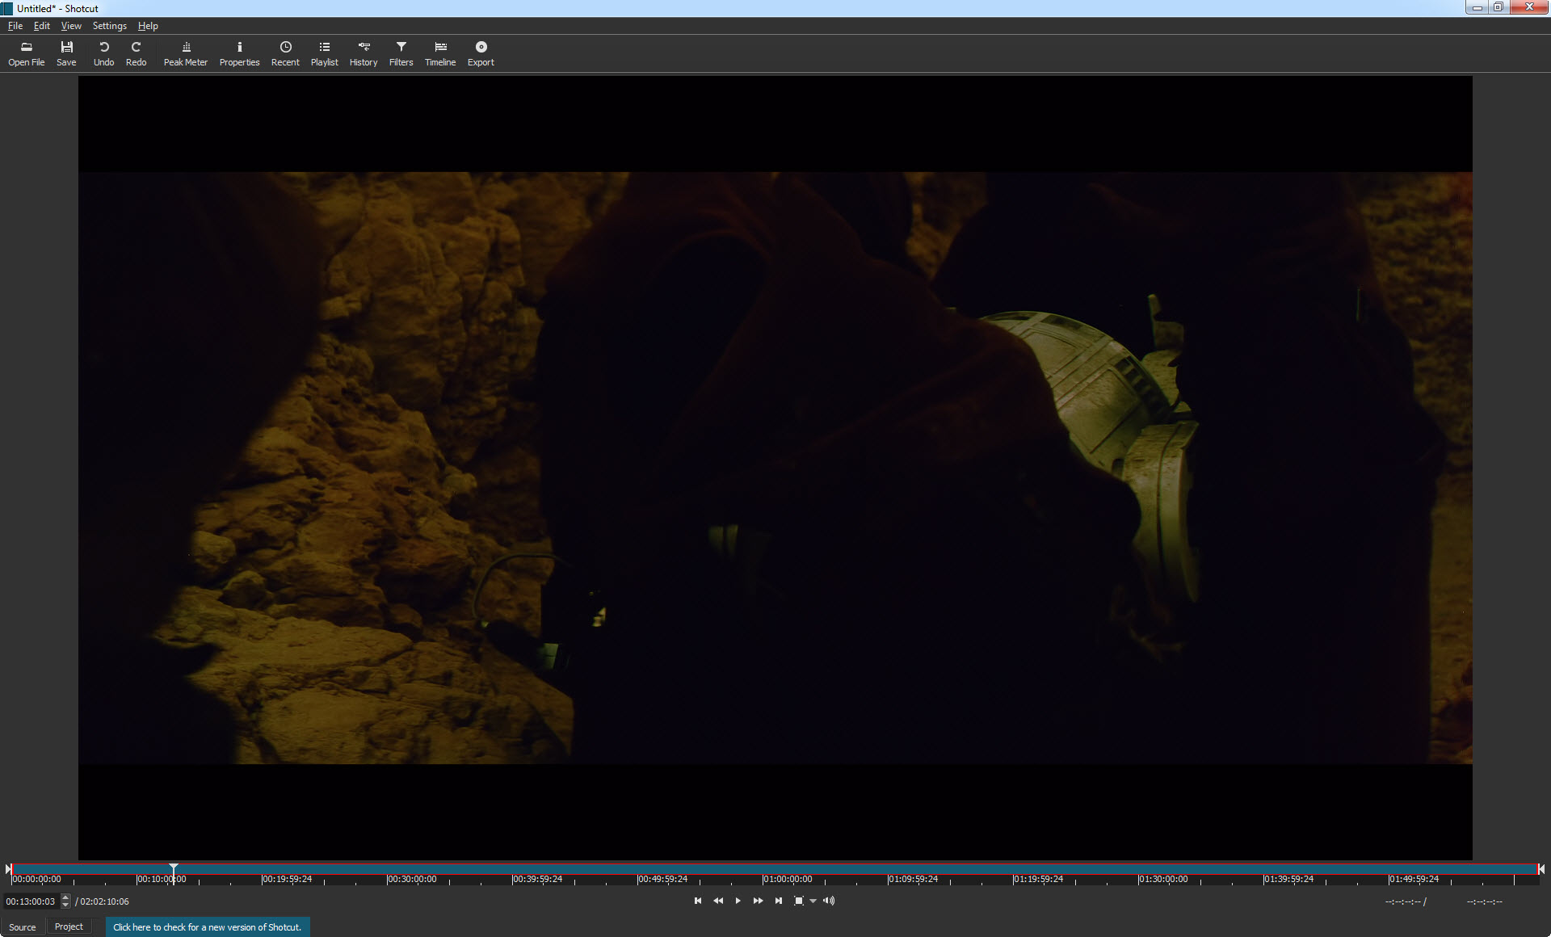The width and height of the screenshot is (1551, 937).
Task: Click the check for new Shotcut version link
Action: pos(208,927)
